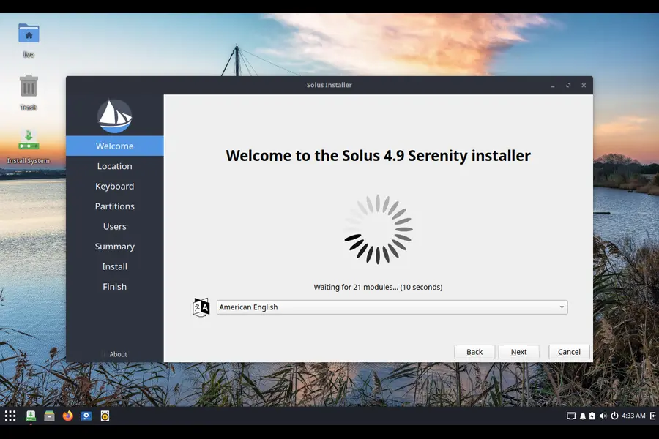
Task: Click the power icon in the system tray
Action: [x=615, y=416]
